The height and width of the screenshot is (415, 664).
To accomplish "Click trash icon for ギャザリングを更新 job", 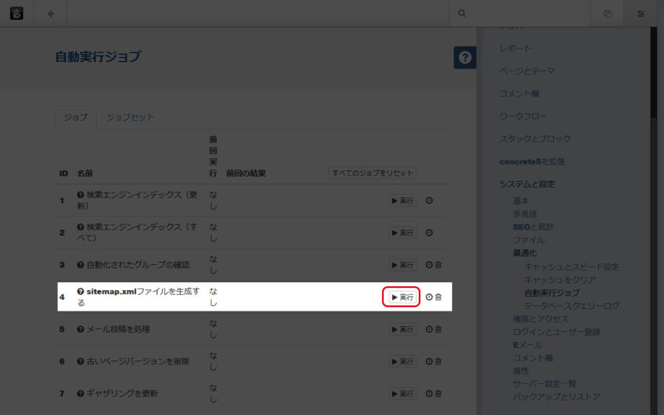I will 438,394.
